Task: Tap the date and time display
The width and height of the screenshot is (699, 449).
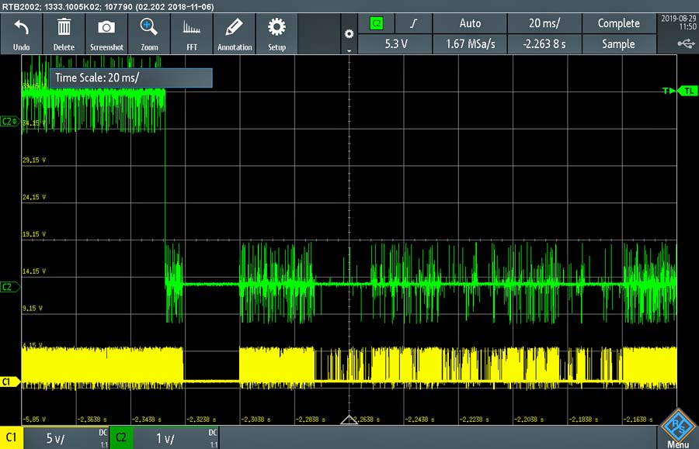Action: point(679,22)
